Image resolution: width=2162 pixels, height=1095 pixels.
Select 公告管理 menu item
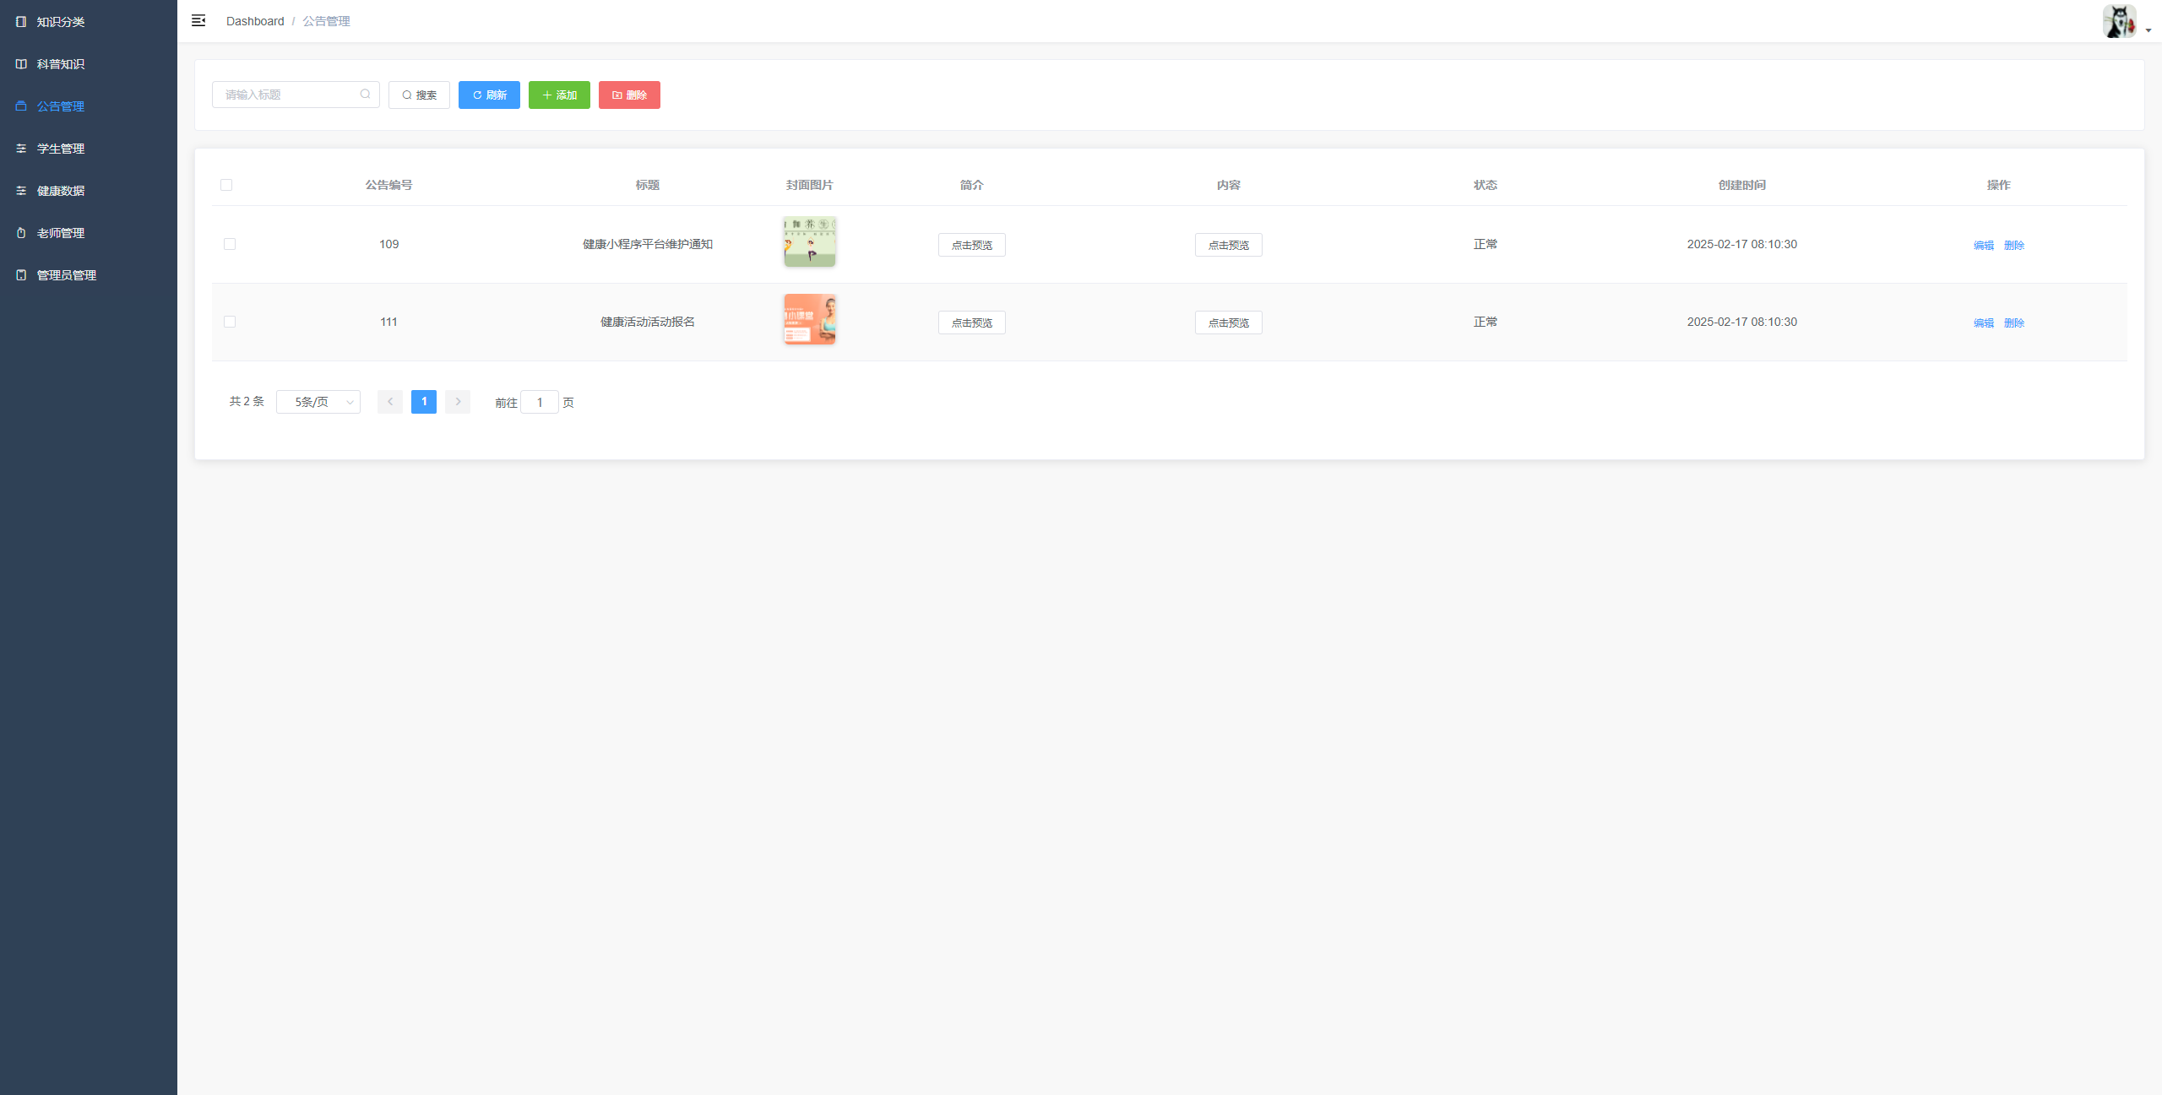tap(89, 106)
